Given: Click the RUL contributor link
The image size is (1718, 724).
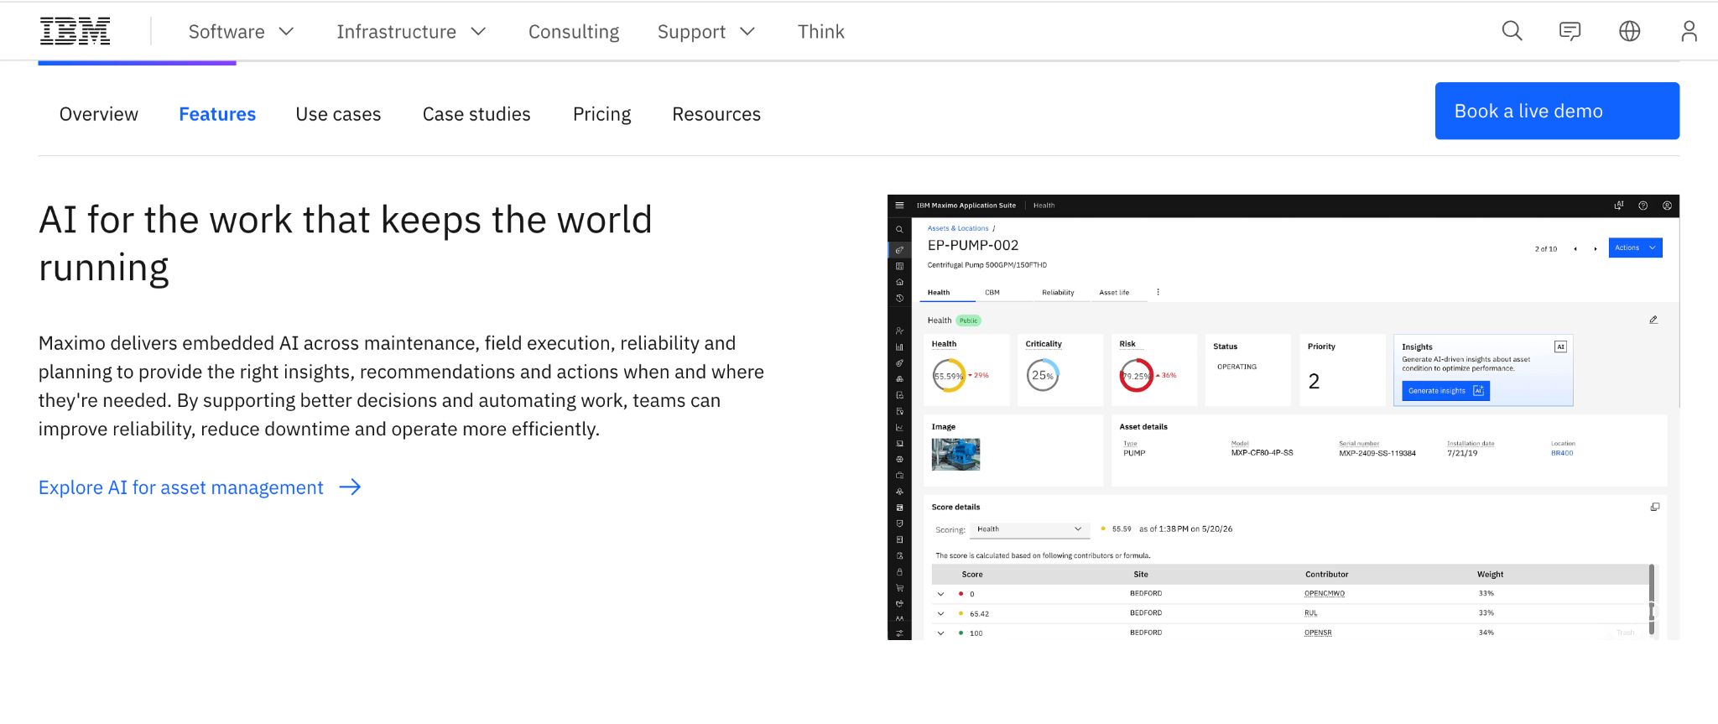Looking at the screenshot, I should point(1311,613).
